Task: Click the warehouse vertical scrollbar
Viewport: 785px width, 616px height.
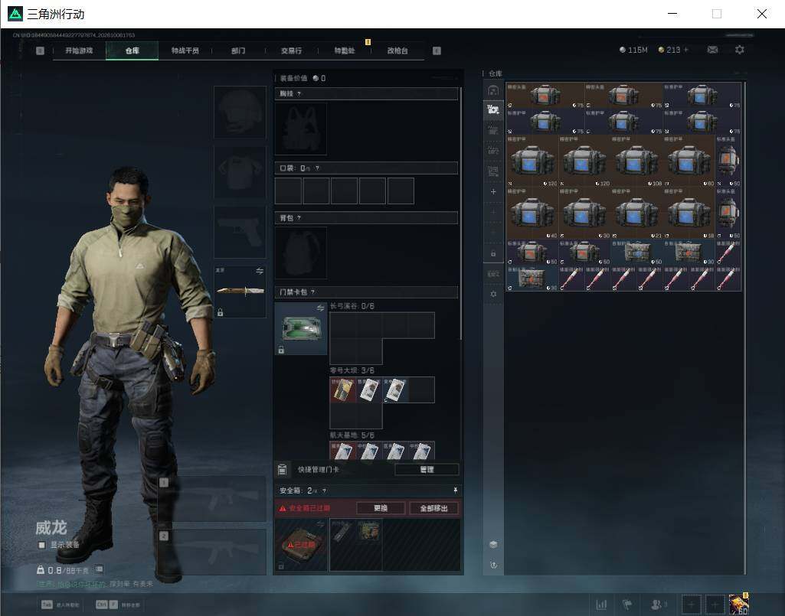Action: 744,328
